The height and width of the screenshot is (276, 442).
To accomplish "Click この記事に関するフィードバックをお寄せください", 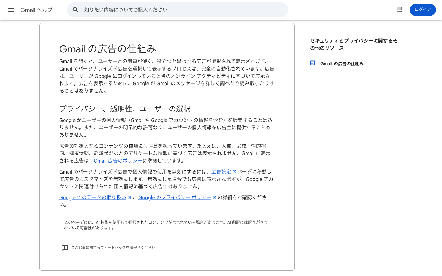I will pos(113,247).
